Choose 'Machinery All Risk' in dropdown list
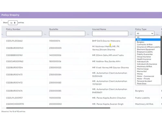Screen dimensions: 162x121 [148, 66]
